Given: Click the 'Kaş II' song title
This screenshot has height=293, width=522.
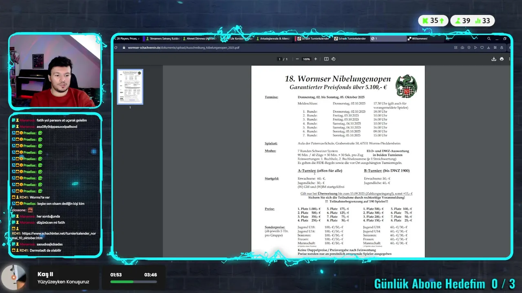Looking at the screenshot, I should coord(45,274).
